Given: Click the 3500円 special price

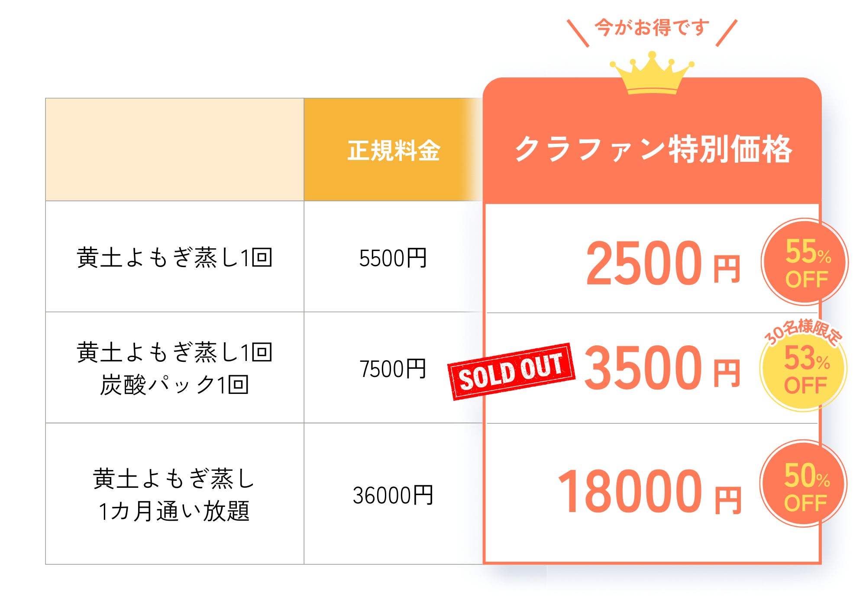Looking at the screenshot, I should click(662, 368).
